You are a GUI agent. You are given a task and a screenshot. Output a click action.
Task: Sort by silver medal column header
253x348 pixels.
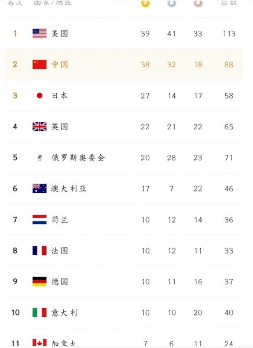pyautogui.click(x=172, y=3)
